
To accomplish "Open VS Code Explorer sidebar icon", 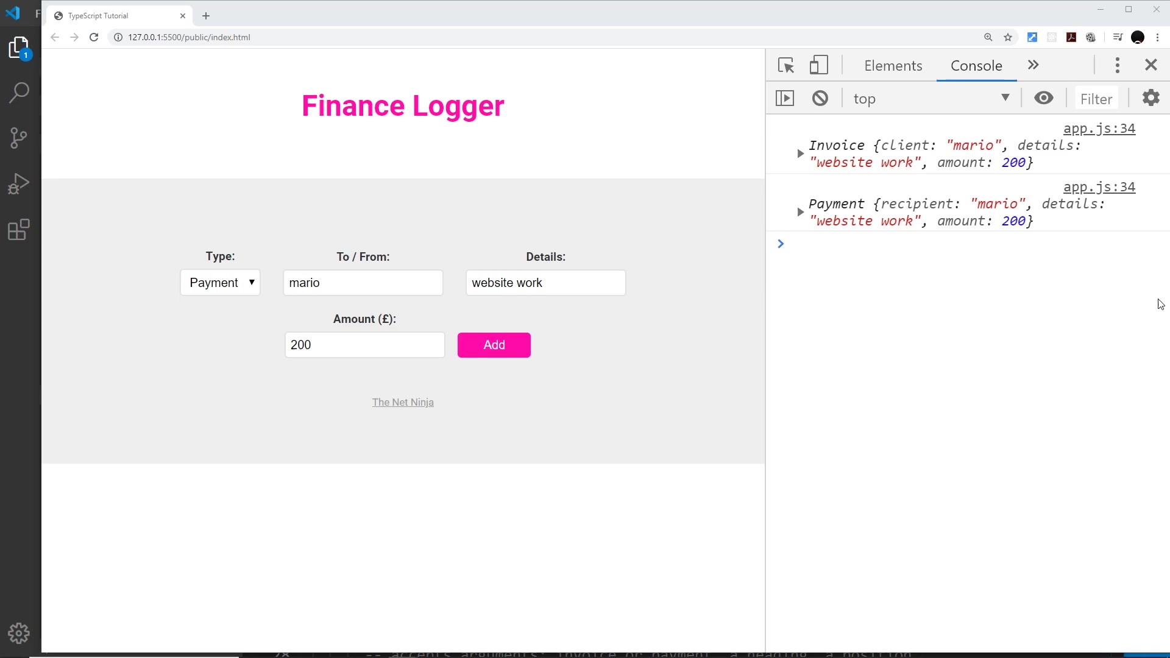I will [19, 48].
